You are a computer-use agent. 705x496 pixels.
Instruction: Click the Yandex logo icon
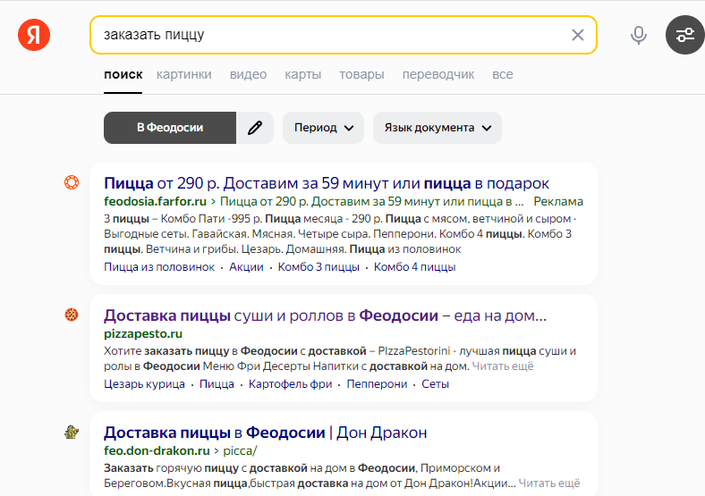point(34,35)
